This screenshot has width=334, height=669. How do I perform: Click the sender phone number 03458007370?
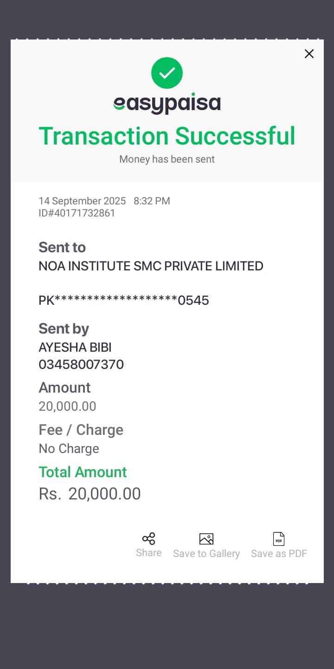pyautogui.click(x=81, y=364)
